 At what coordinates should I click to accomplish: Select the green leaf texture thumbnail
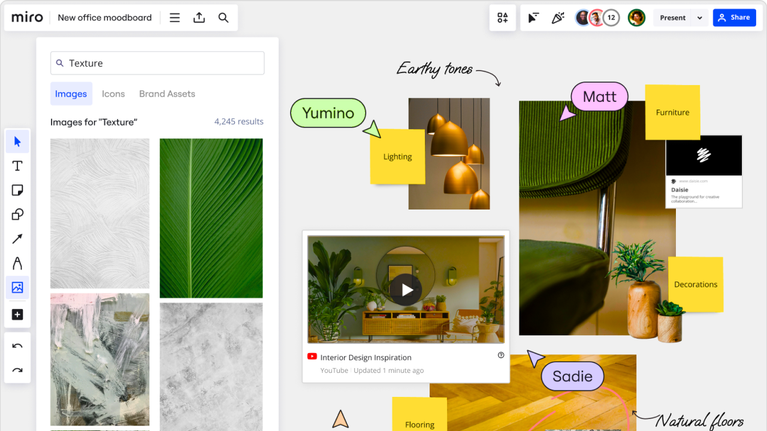(x=211, y=218)
